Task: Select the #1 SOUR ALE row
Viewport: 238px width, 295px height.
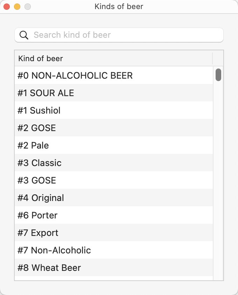Action: (114, 93)
